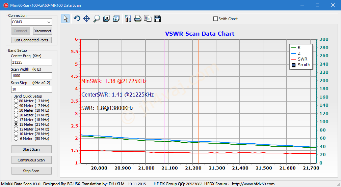The image size is (341, 187).
Task: Select 15 Meter (21 MHz) band
Action: (31, 124)
